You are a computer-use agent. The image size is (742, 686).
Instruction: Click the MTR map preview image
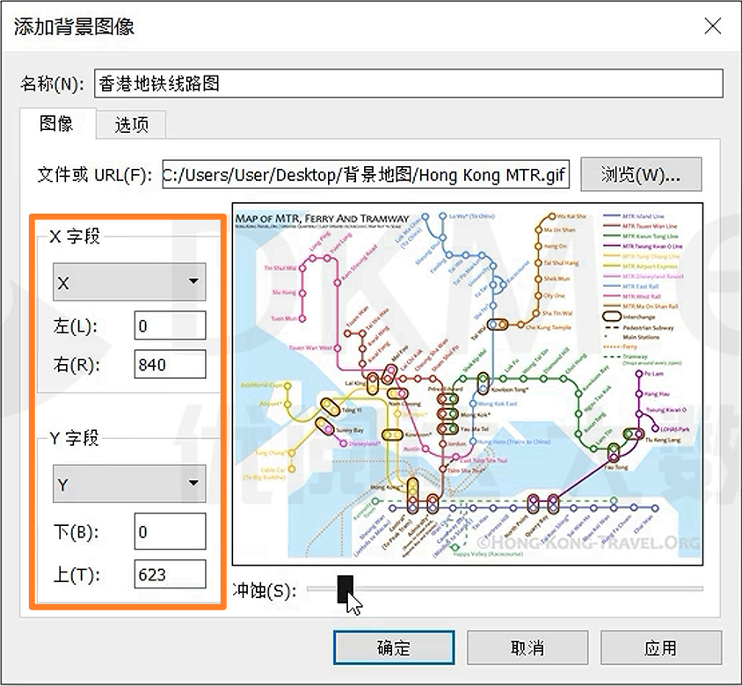(468, 384)
